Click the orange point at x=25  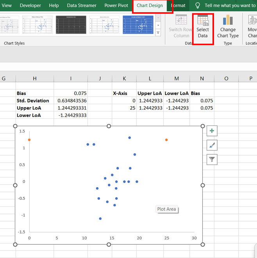[166, 140]
